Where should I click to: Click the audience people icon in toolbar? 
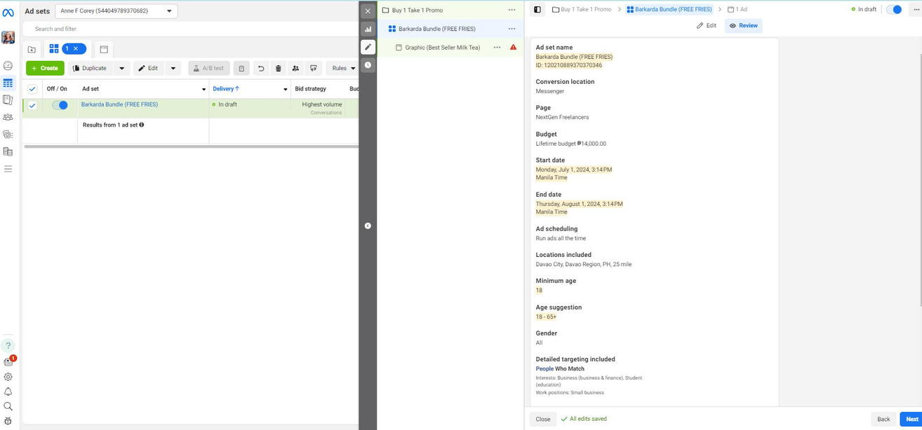295,68
